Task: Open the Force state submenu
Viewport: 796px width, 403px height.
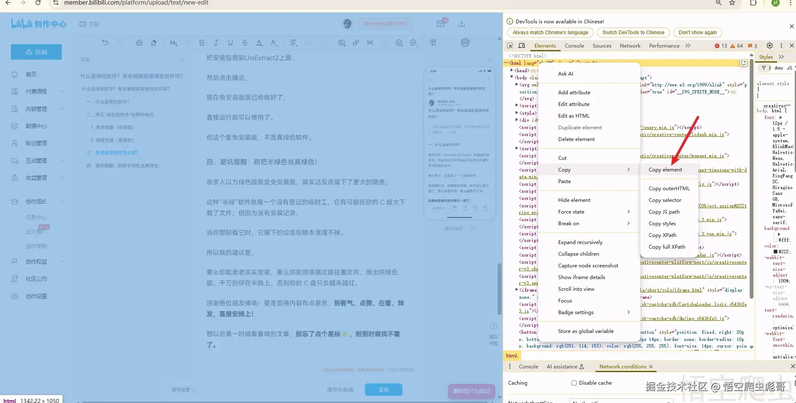Action: [x=589, y=212]
